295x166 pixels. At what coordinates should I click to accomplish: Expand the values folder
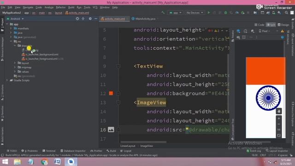[15, 71]
